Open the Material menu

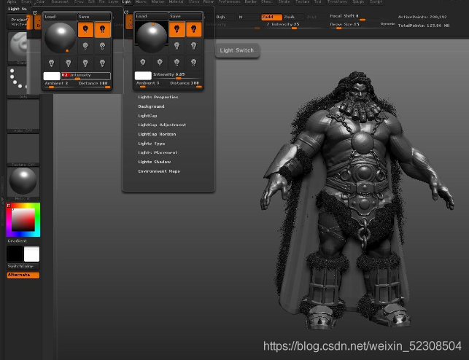pyautogui.click(x=177, y=1)
